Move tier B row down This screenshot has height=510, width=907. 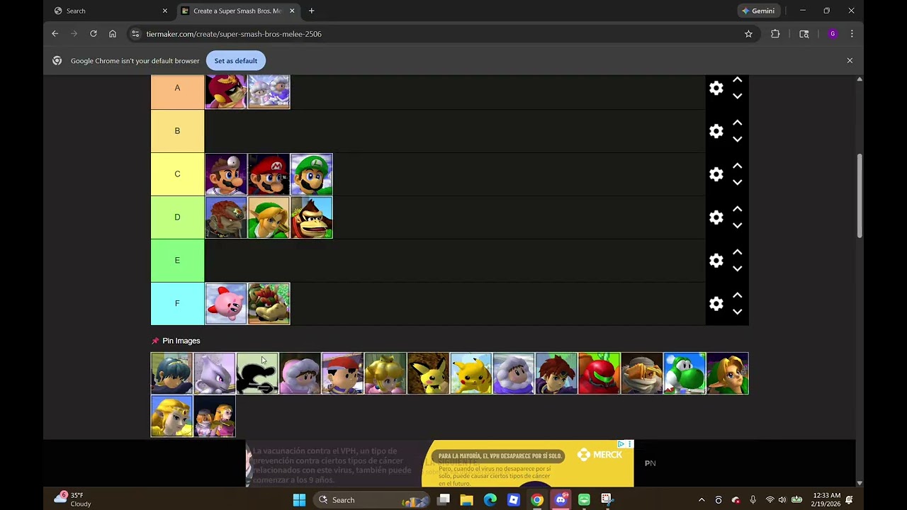click(737, 140)
